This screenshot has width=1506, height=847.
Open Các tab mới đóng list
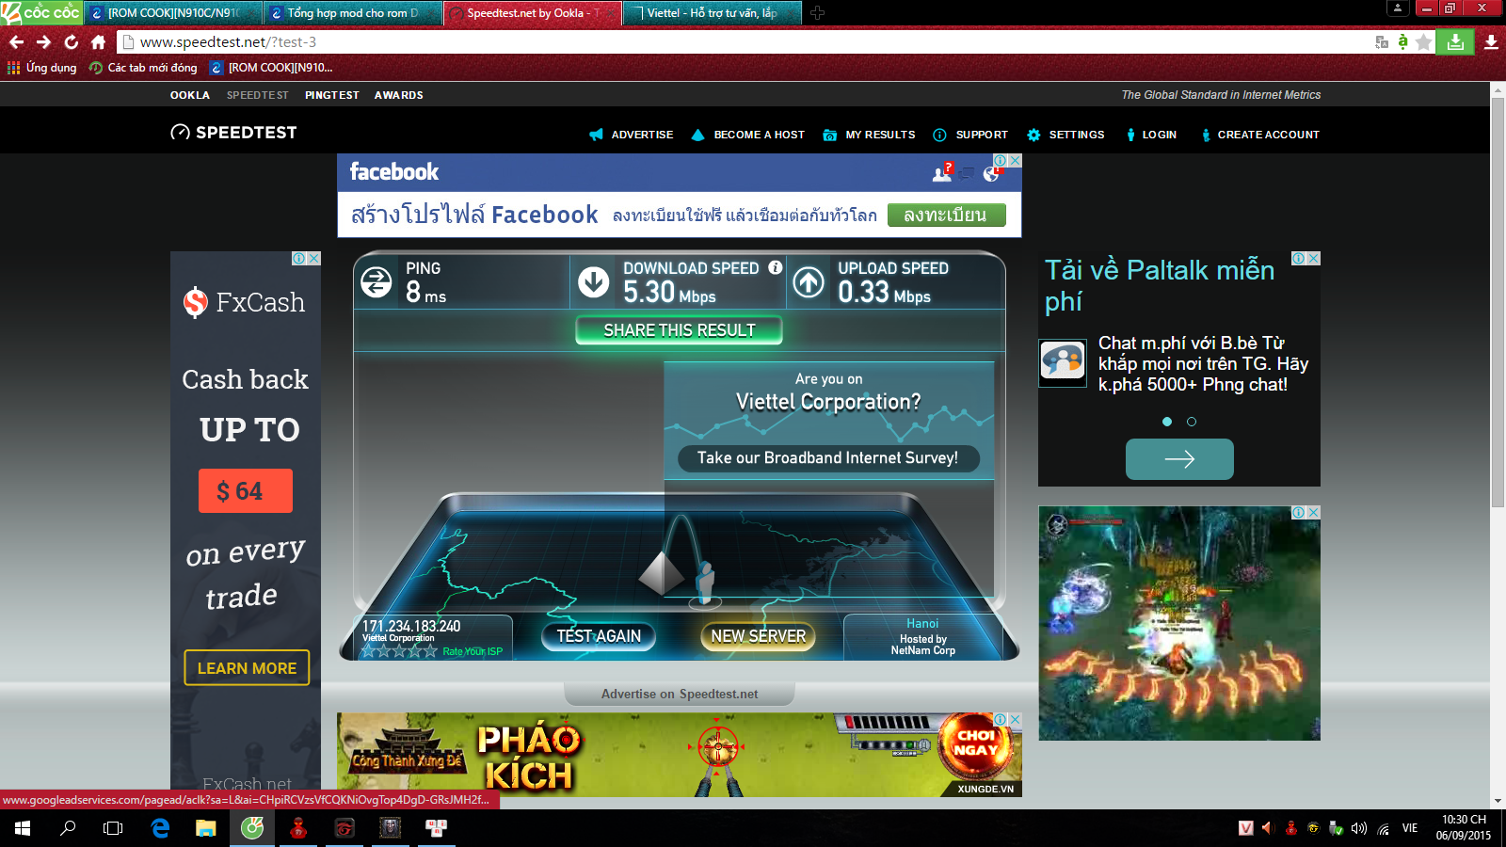coord(143,68)
